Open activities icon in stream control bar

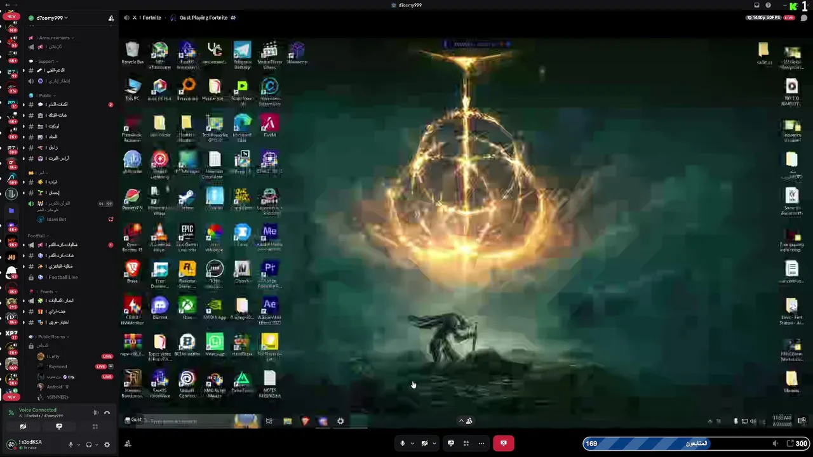466,443
